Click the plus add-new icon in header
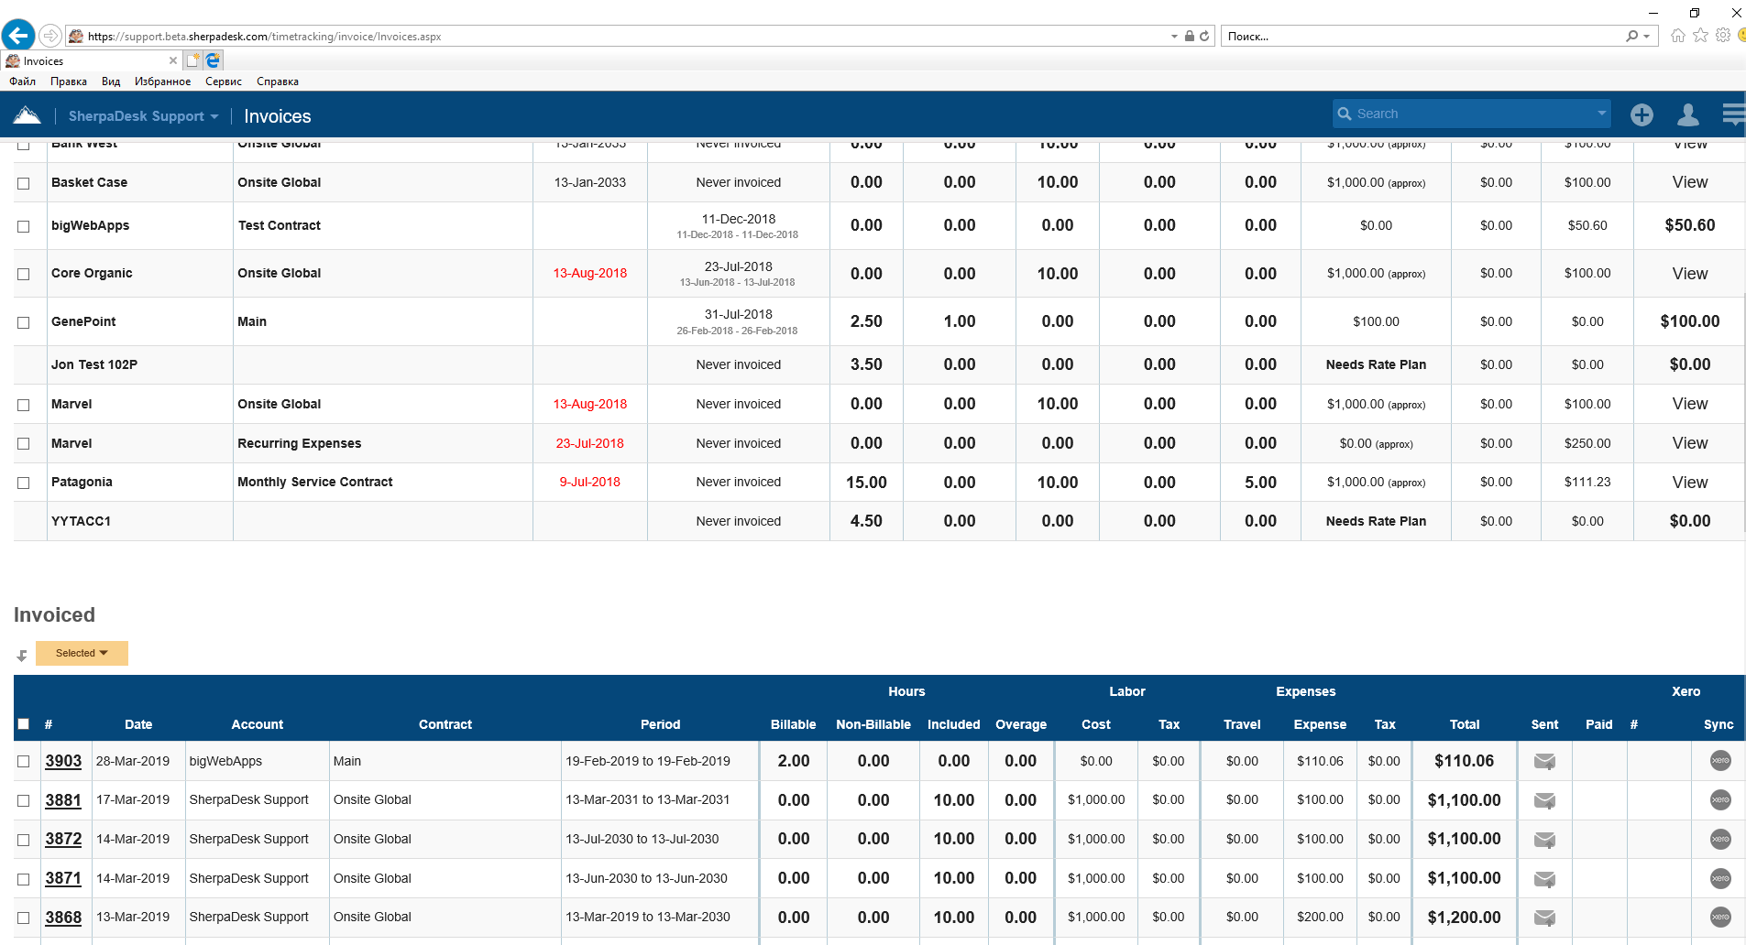The height and width of the screenshot is (945, 1746). coord(1642,115)
